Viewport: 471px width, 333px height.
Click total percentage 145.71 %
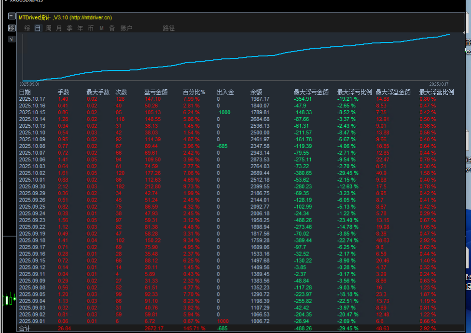tap(194, 329)
